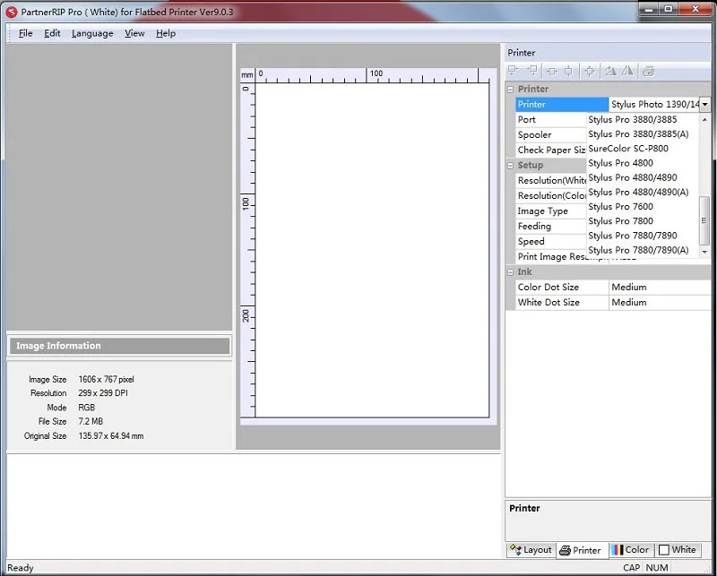Click the print icon in panel toolbar

[x=648, y=71]
